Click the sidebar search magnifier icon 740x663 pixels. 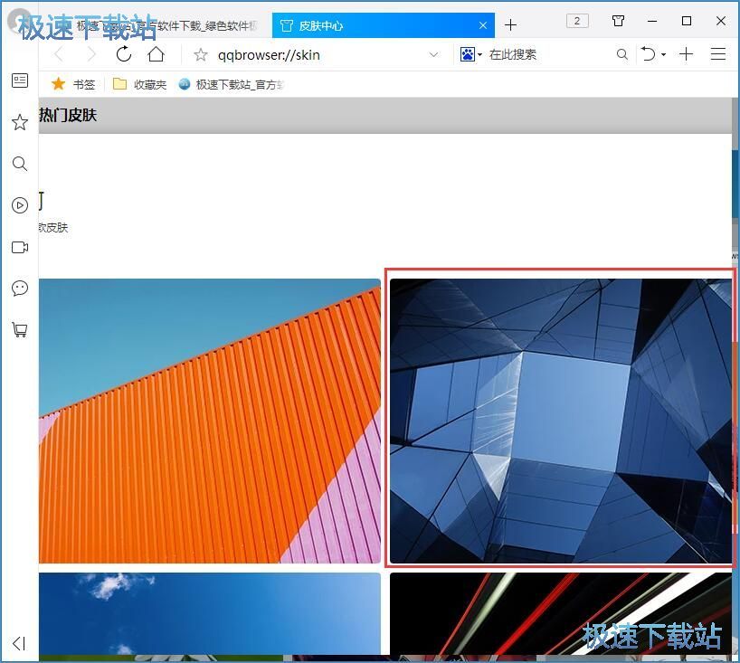(19, 164)
